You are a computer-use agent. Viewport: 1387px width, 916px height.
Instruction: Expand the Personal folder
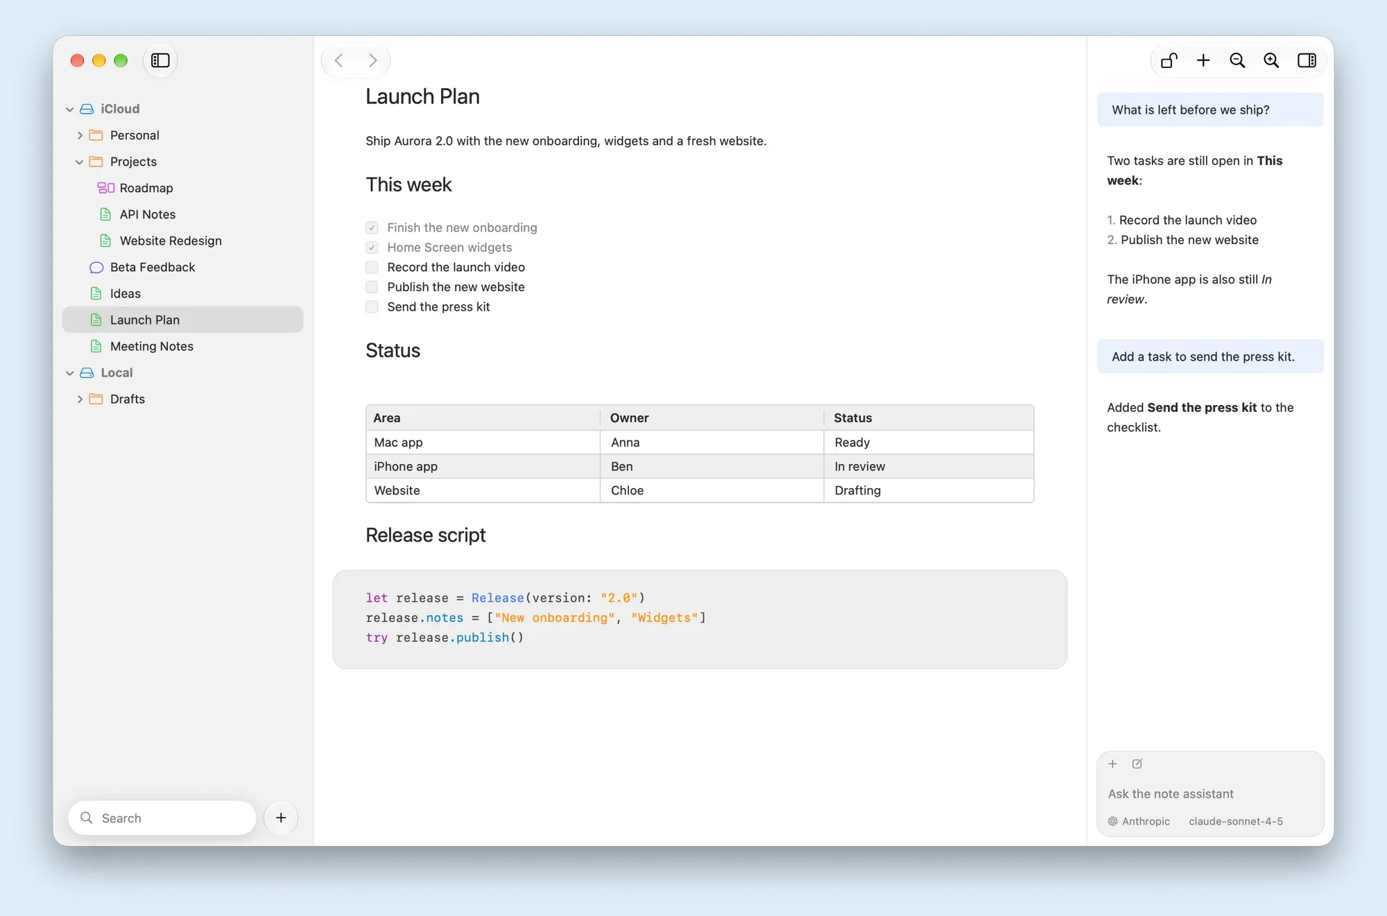point(80,135)
